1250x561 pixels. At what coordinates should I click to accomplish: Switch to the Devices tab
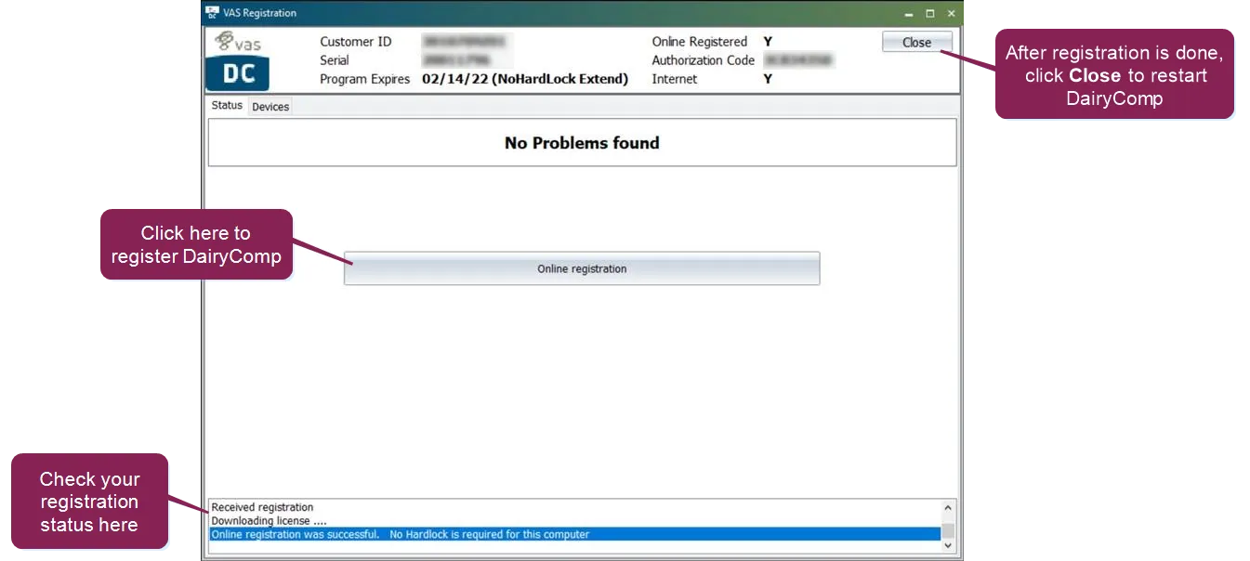point(270,107)
